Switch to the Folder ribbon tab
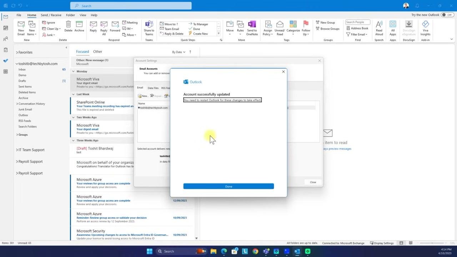Screen dimensions: 457x257 [70, 15]
